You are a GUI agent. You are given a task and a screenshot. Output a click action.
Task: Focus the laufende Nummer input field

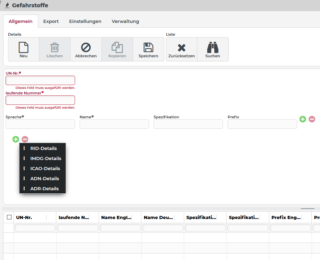pos(40,100)
